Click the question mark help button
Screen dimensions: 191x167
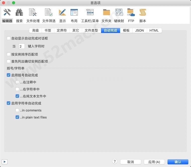click(115, 161)
